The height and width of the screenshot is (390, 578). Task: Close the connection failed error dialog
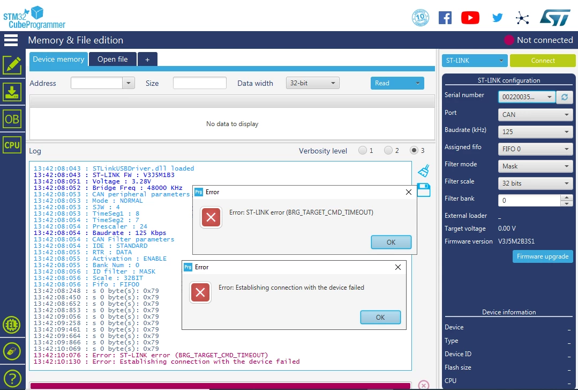[398, 267]
